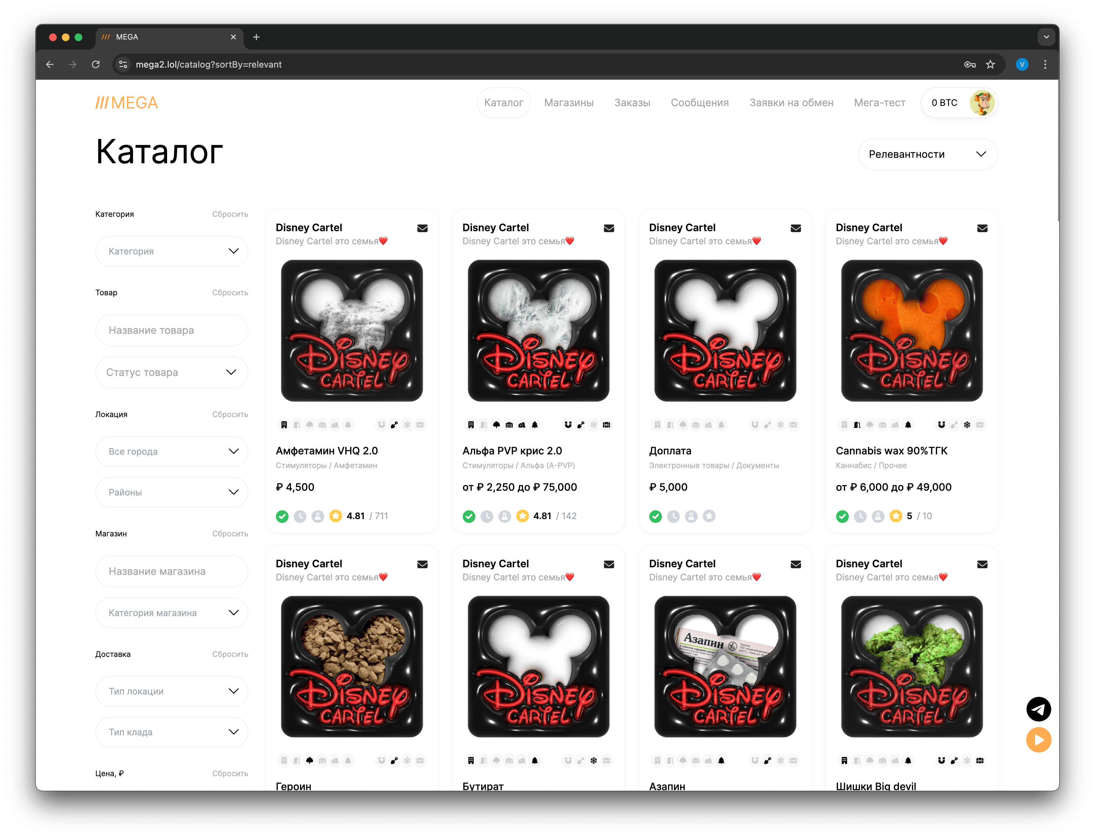Click the browser reload icon
This screenshot has height=838, width=1095.
click(96, 64)
